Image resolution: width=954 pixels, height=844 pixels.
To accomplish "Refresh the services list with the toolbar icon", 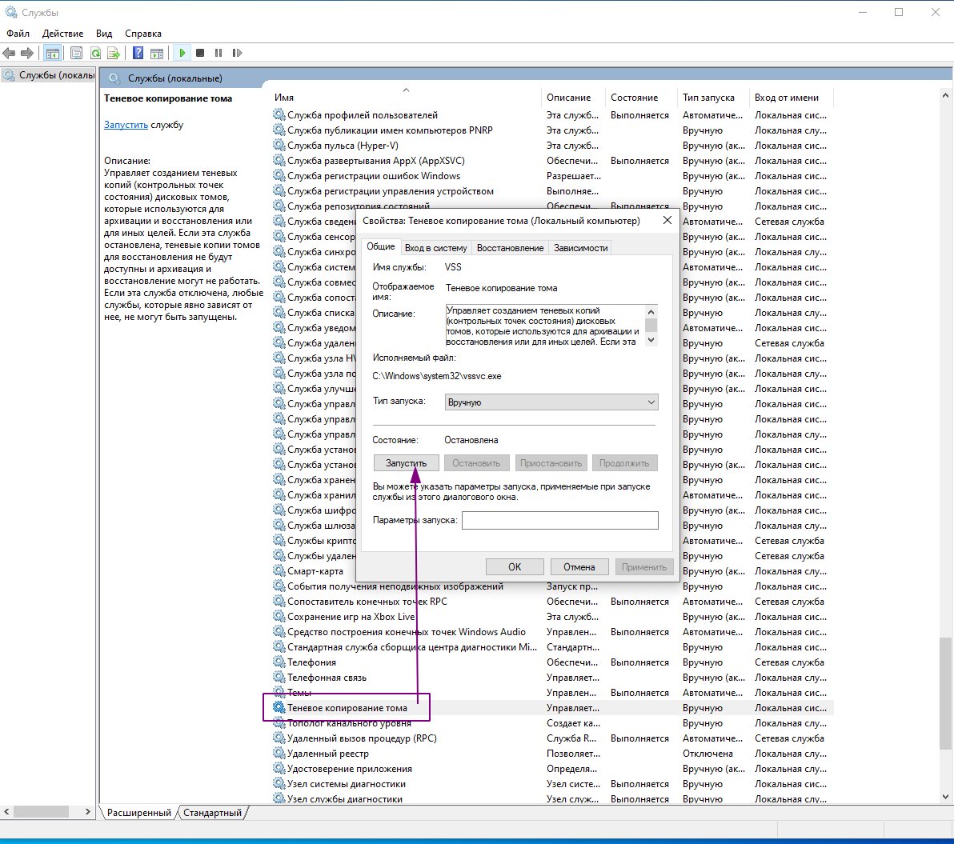I will click(x=95, y=54).
